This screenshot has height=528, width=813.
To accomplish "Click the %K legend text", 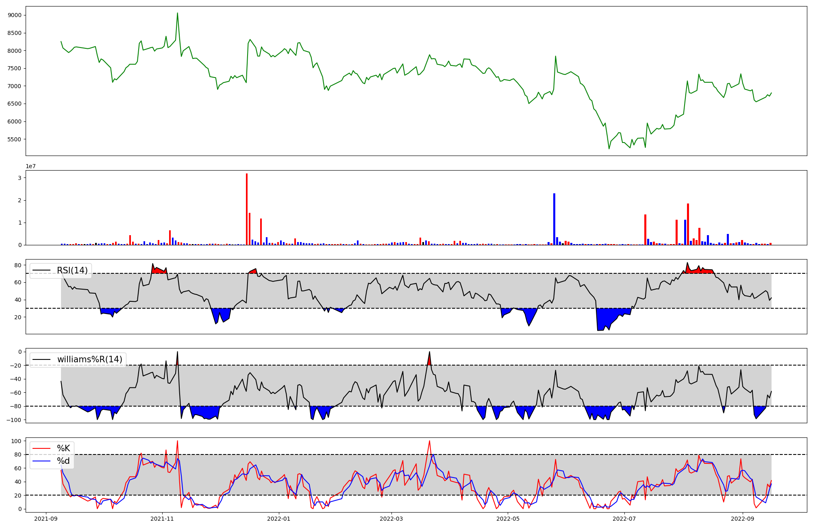I will [63, 448].
